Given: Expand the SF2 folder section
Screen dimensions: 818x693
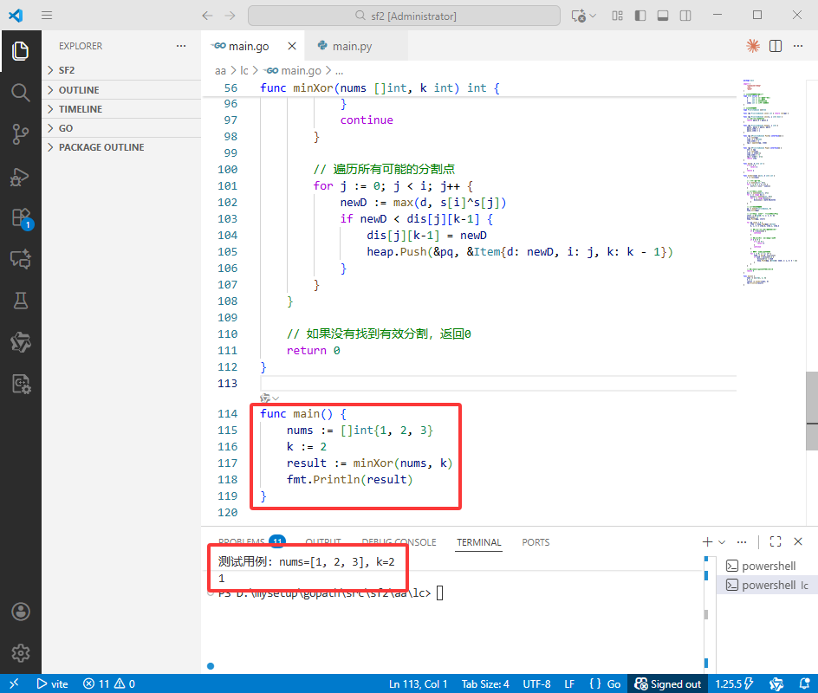Looking at the screenshot, I should pyautogui.click(x=121, y=70).
